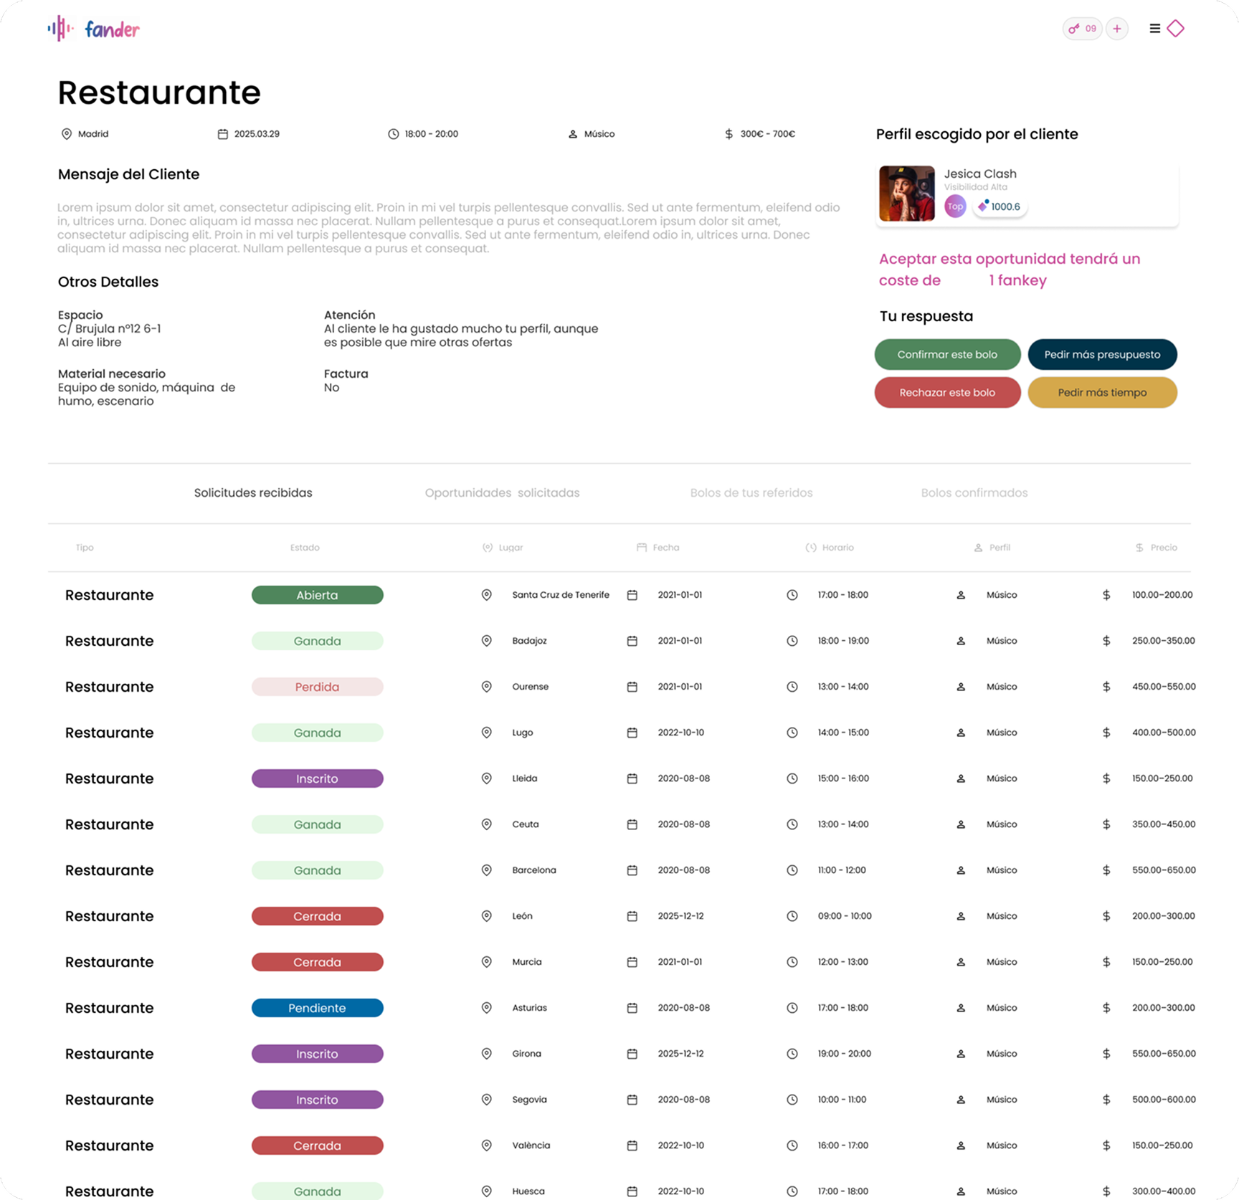Switch to the Bolos confirmados tab

click(x=974, y=492)
